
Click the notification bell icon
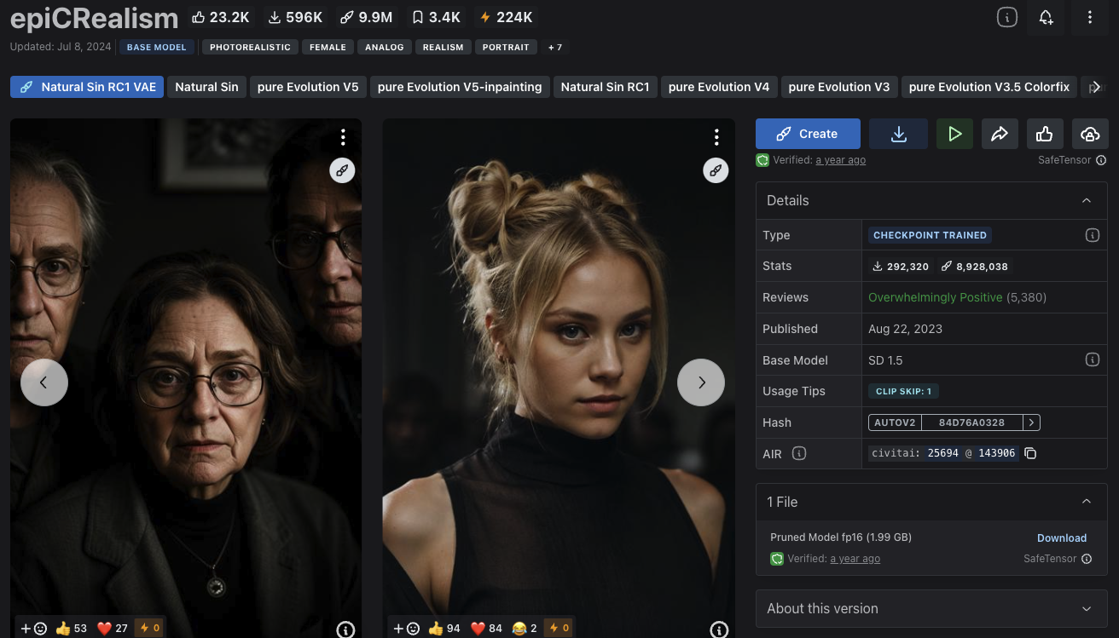click(x=1046, y=18)
